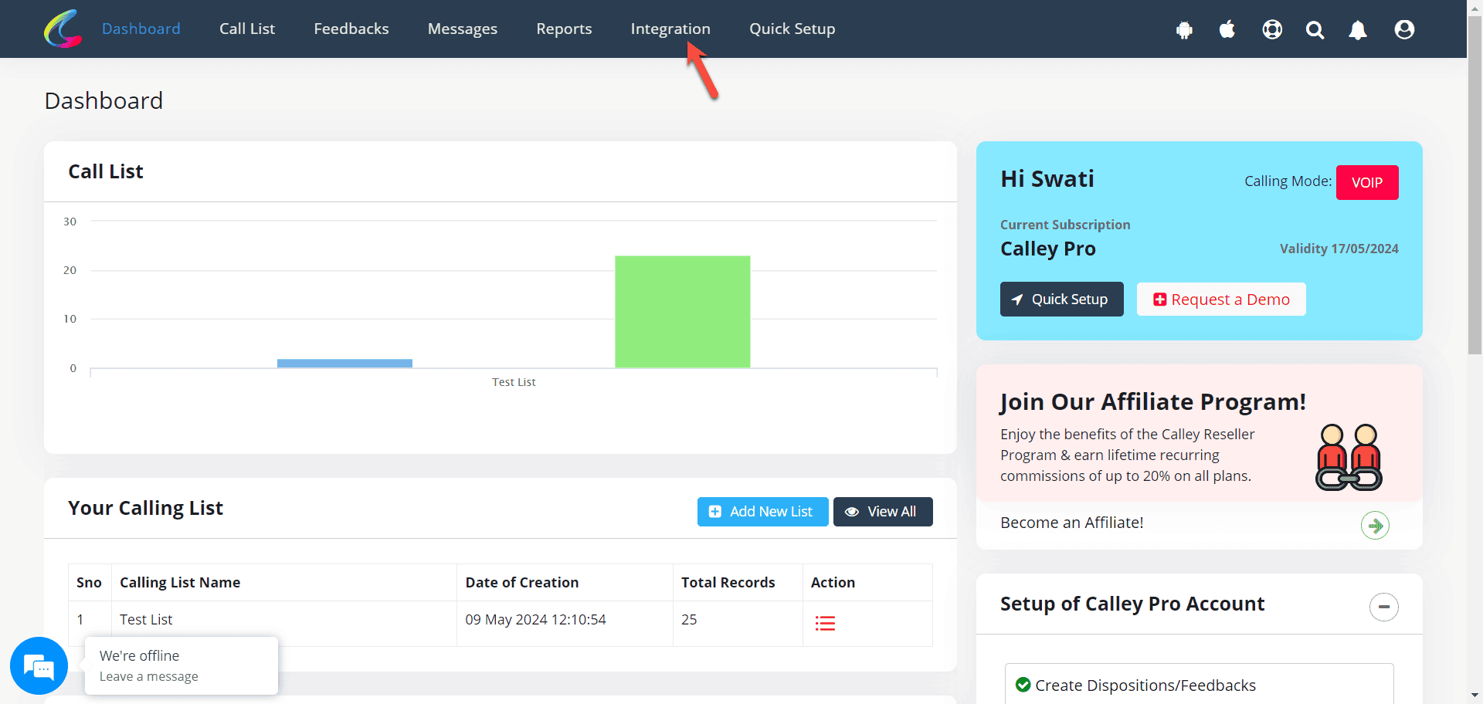Open the offline chat widget bubble
The image size is (1483, 704).
click(x=39, y=665)
